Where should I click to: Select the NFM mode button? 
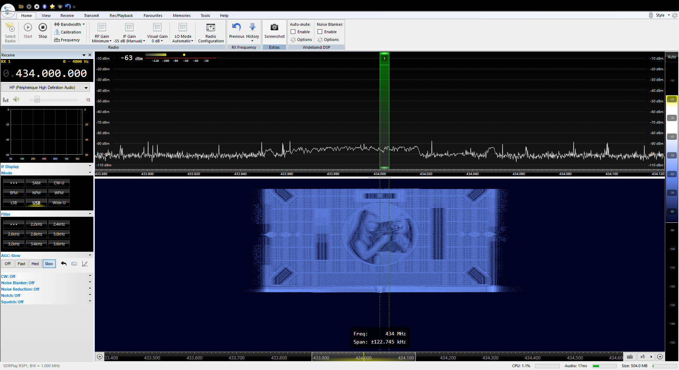(x=36, y=193)
